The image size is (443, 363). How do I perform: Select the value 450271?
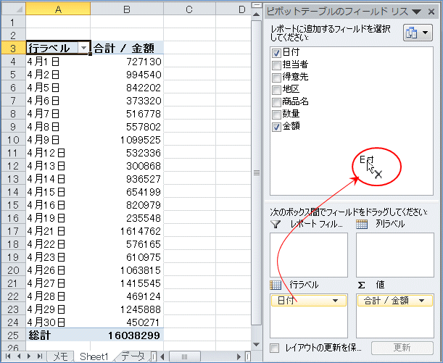click(127, 322)
